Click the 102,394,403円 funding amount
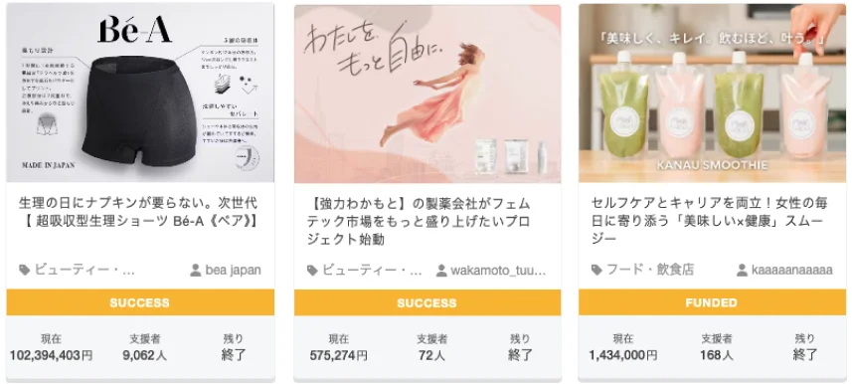 51,356
